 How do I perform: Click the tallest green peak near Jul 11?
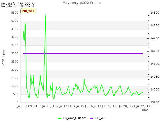pos(46,15)
